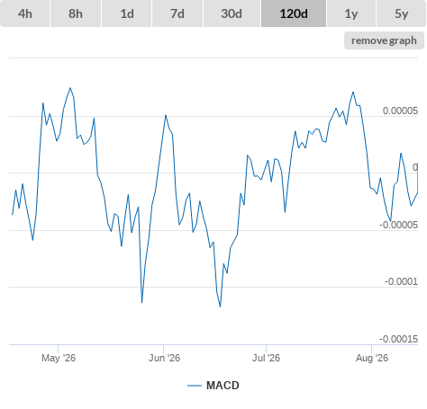Select the 4h time range tab
427x409 pixels.
point(24,13)
